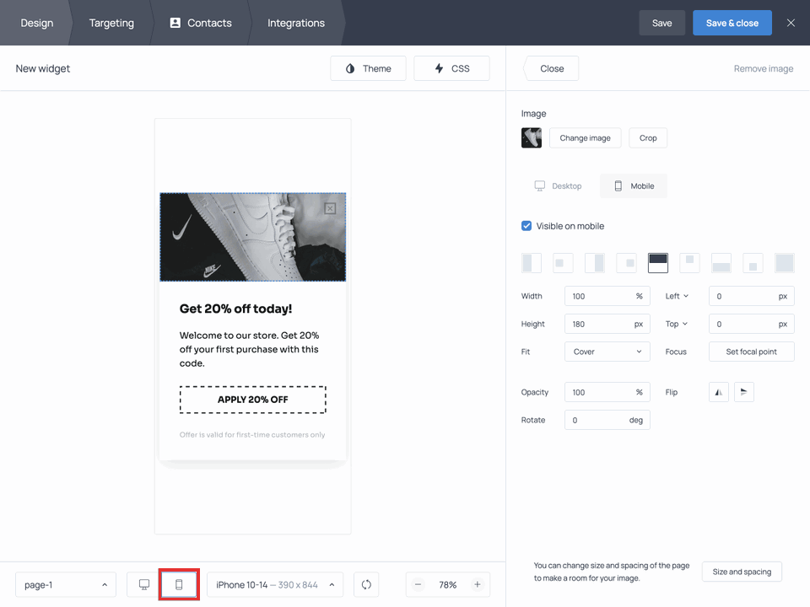Select the left sidebar image layout
The height and width of the screenshot is (607, 810).
[532, 262]
